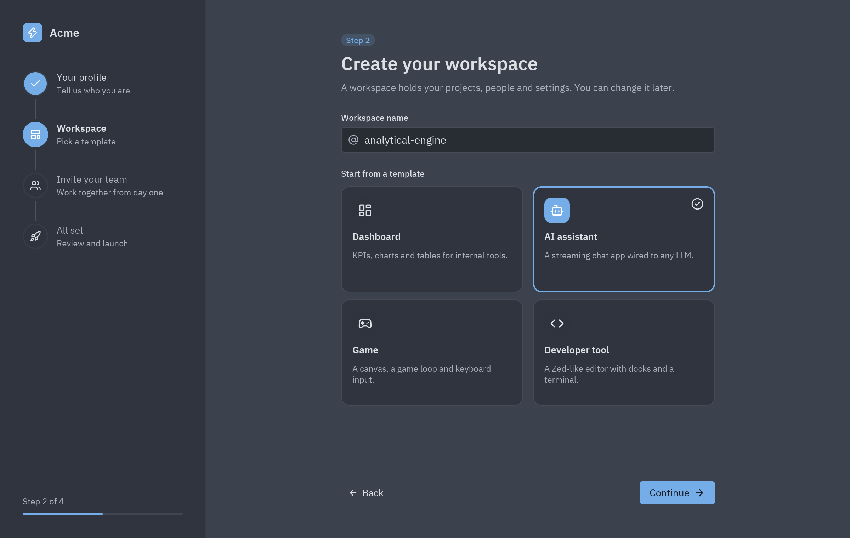Click the Invite your team people icon
The height and width of the screenshot is (538, 850).
point(35,185)
